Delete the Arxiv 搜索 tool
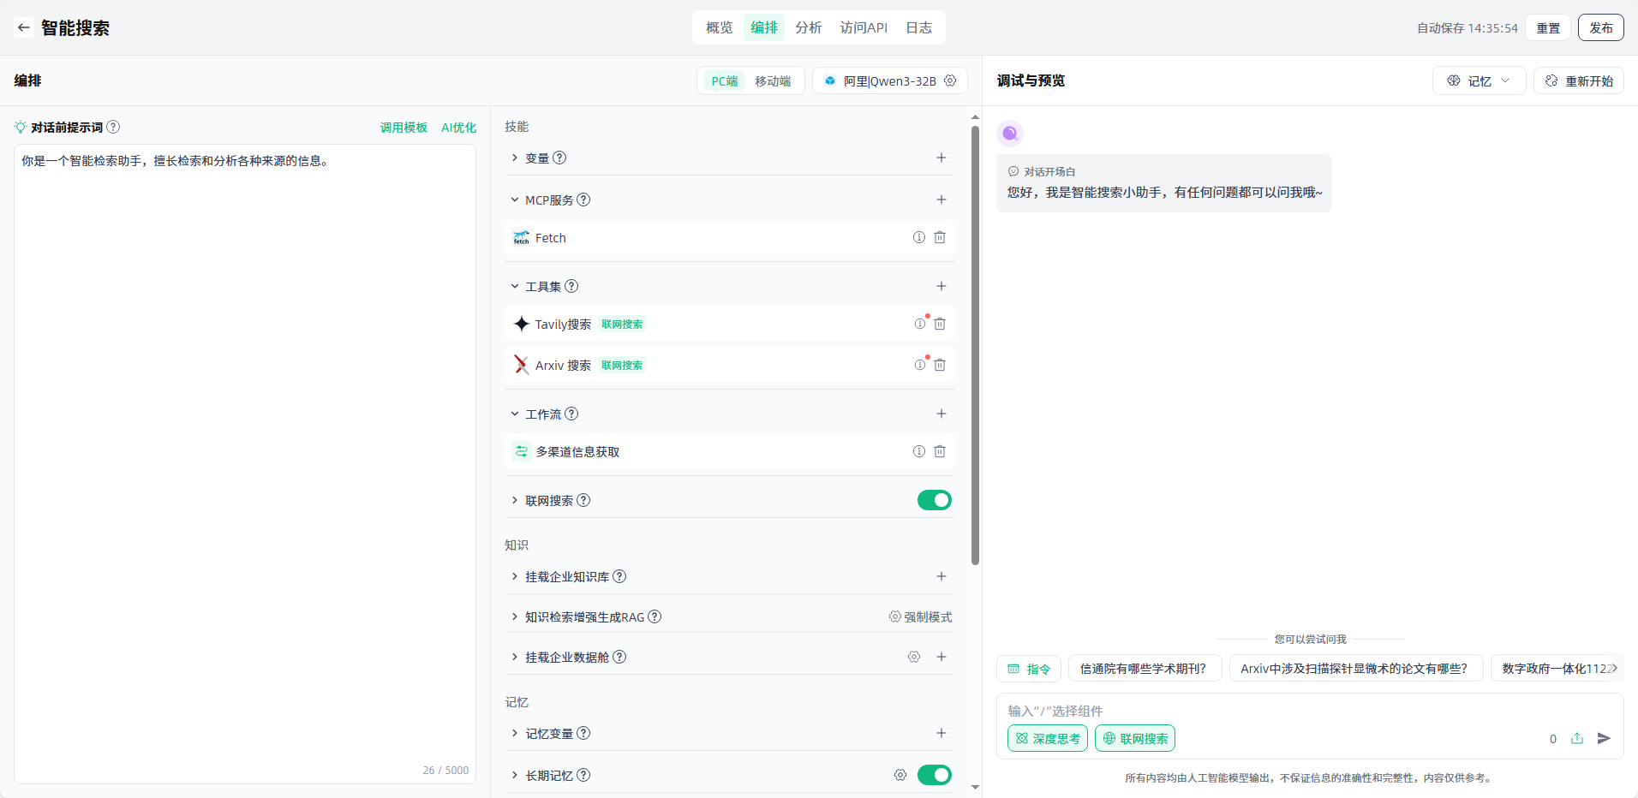Viewport: 1638px width, 798px height. point(940,366)
